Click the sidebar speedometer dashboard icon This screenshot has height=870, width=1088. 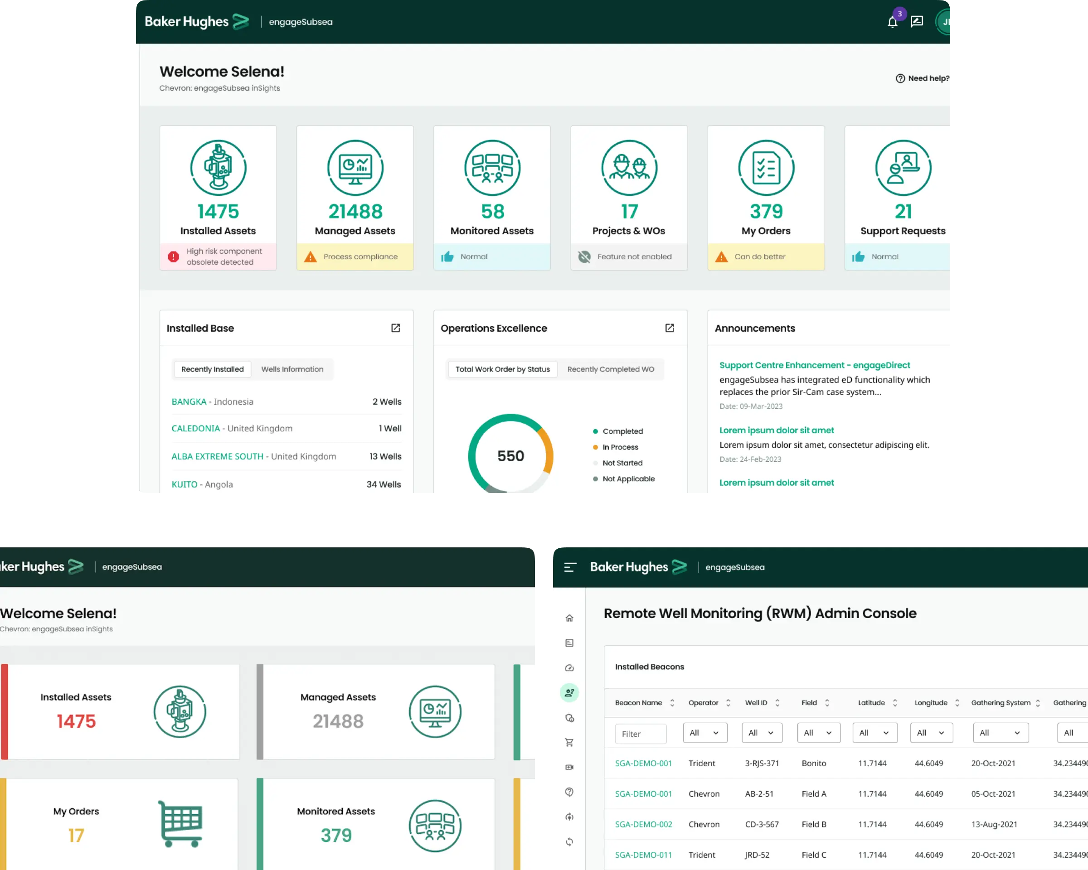click(569, 668)
